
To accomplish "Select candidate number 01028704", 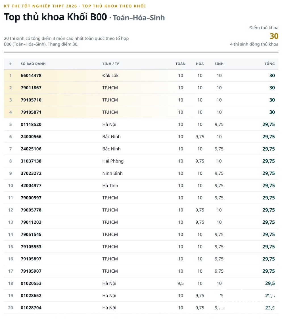I will [31, 308].
